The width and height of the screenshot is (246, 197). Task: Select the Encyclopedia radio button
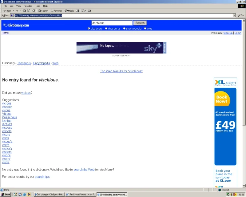pyautogui.click(x=124, y=28)
